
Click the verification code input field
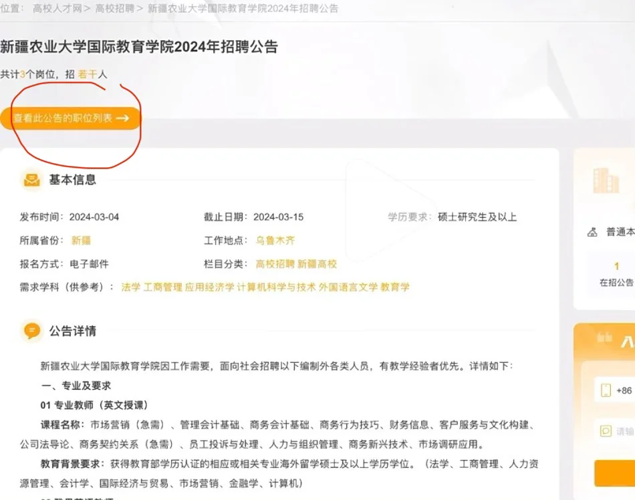click(615, 431)
